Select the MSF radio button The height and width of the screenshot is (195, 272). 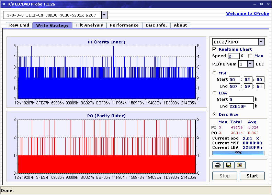(215, 73)
